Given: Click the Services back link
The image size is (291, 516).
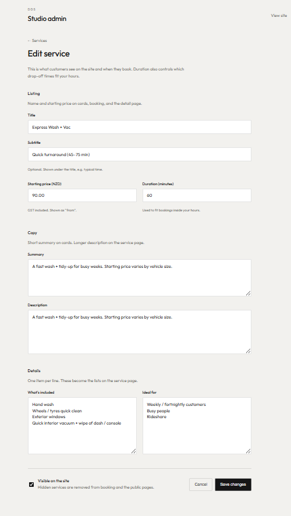Looking at the screenshot, I should point(37,41).
